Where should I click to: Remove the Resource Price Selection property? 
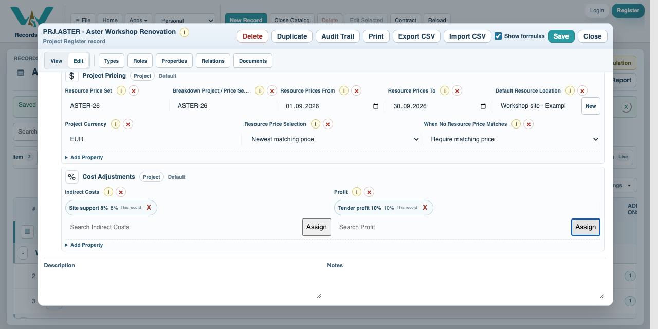328,124
